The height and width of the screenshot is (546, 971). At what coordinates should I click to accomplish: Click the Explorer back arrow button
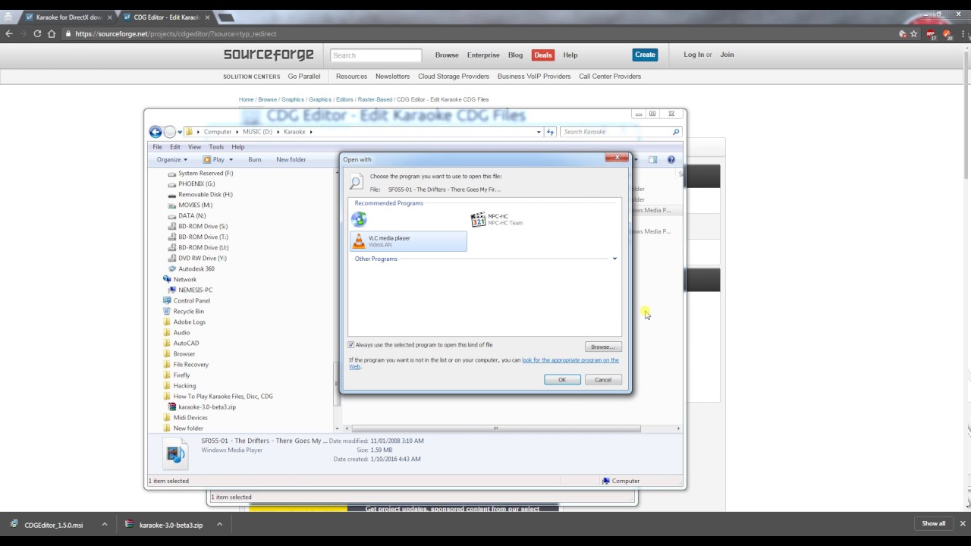pos(156,132)
